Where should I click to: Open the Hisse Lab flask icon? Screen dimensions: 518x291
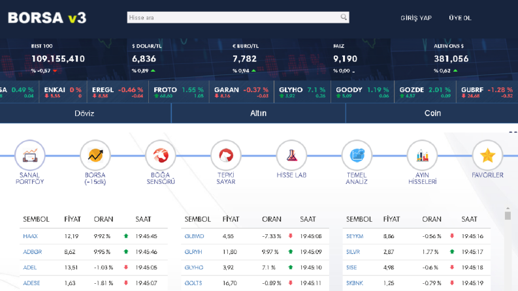click(291, 155)
